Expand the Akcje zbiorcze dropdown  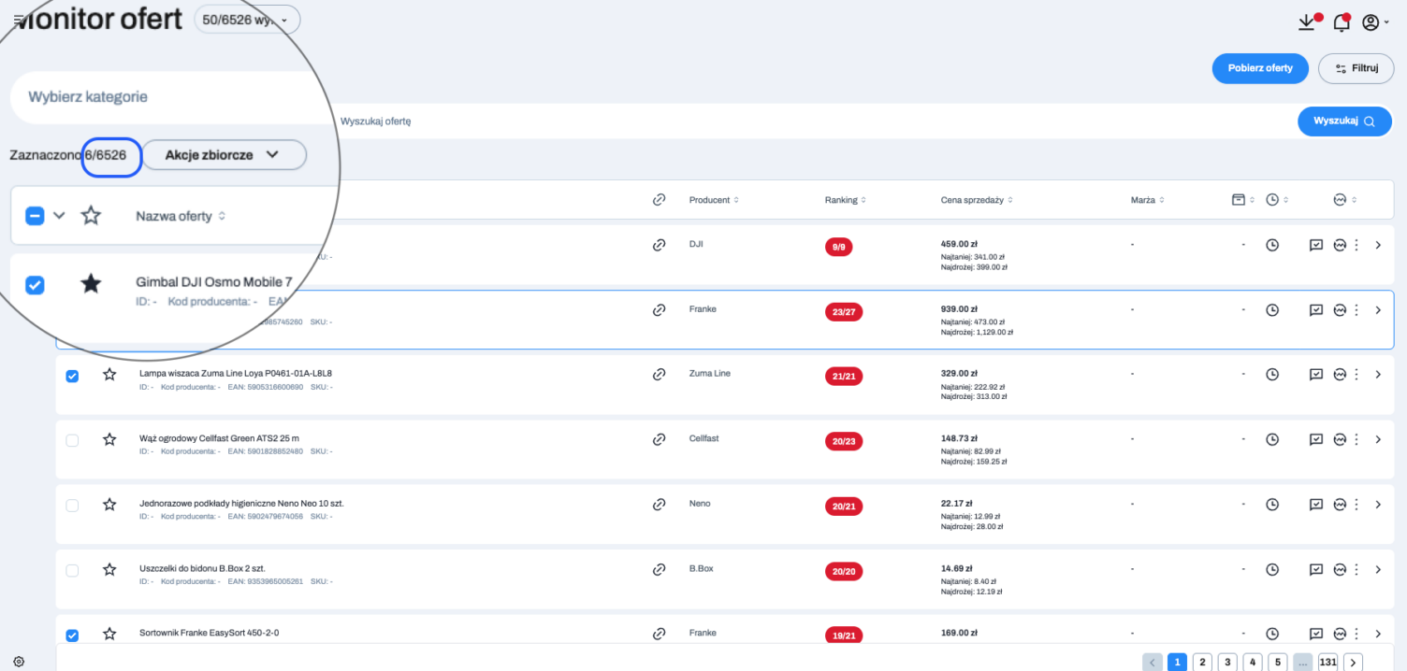coord(224,155)
